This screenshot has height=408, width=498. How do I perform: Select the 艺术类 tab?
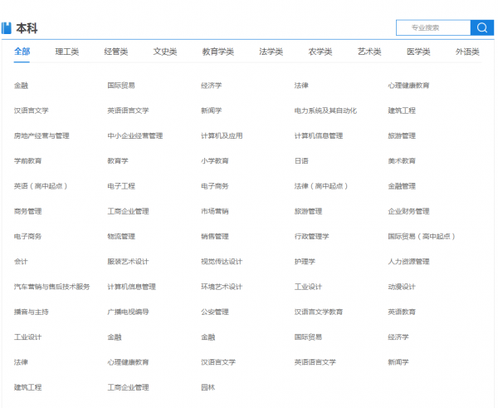coord(369,52)
